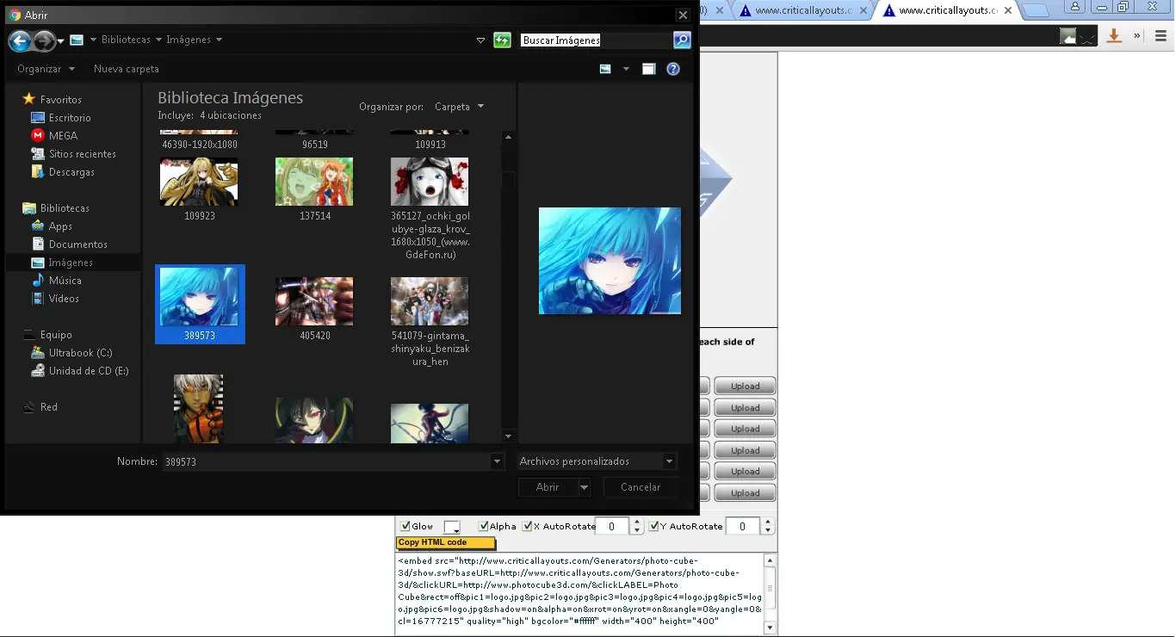Toggle the Alpha checkbox
The height and width of the screenshot is (637, 1176).
pos(484,526)
